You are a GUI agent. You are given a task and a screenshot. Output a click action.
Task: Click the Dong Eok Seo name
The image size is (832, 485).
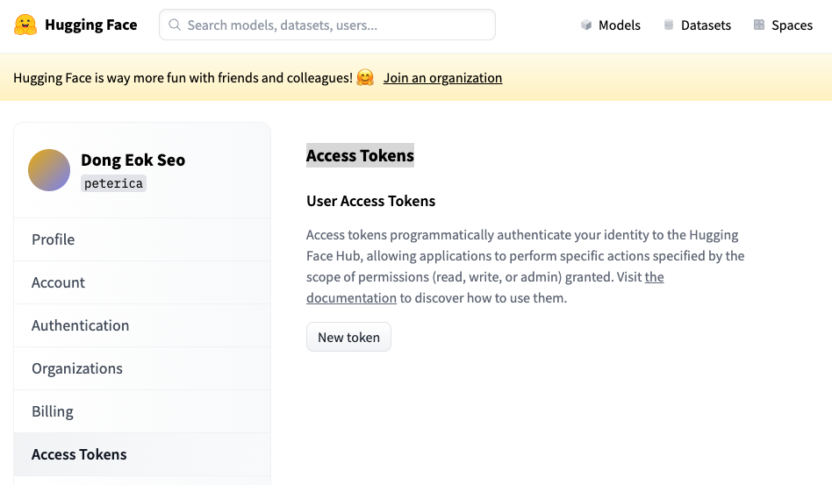(x=133, y=160)
